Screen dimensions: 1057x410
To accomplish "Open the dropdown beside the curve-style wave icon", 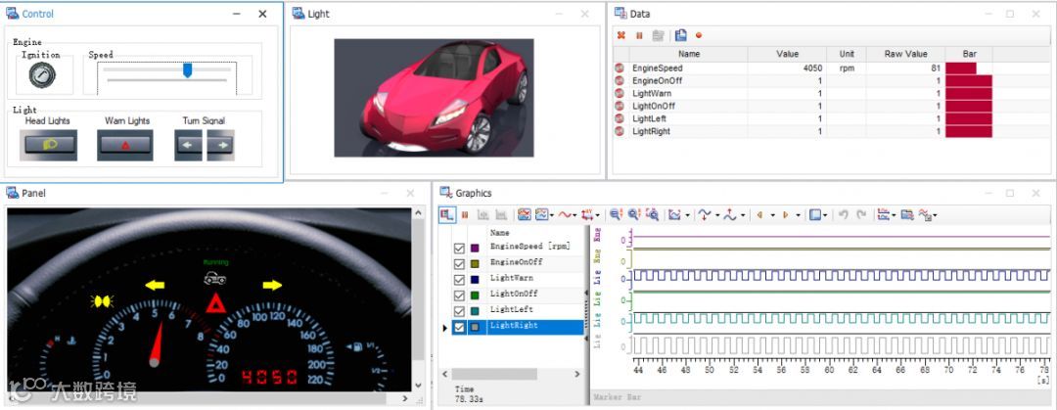I will tap(574, 216).
